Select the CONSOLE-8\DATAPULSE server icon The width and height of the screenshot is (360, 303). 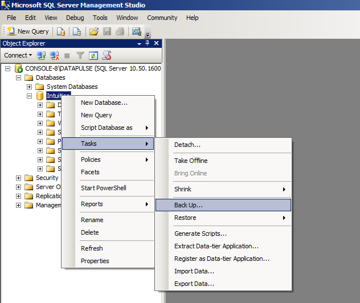19,68
